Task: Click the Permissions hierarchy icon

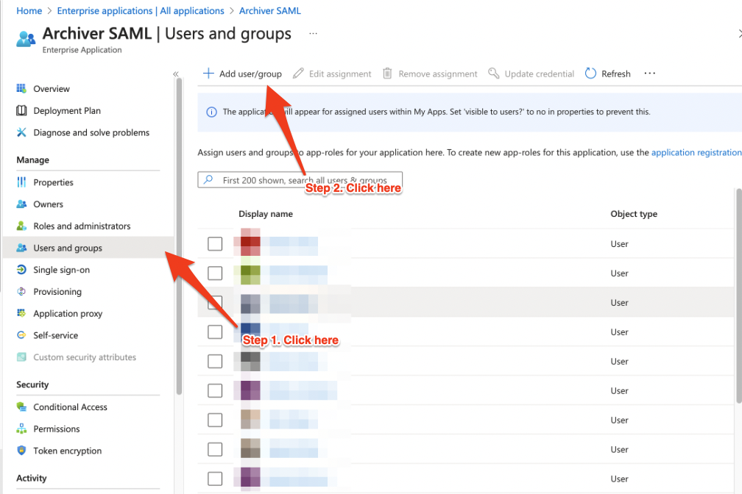Action: pos(21,429)
